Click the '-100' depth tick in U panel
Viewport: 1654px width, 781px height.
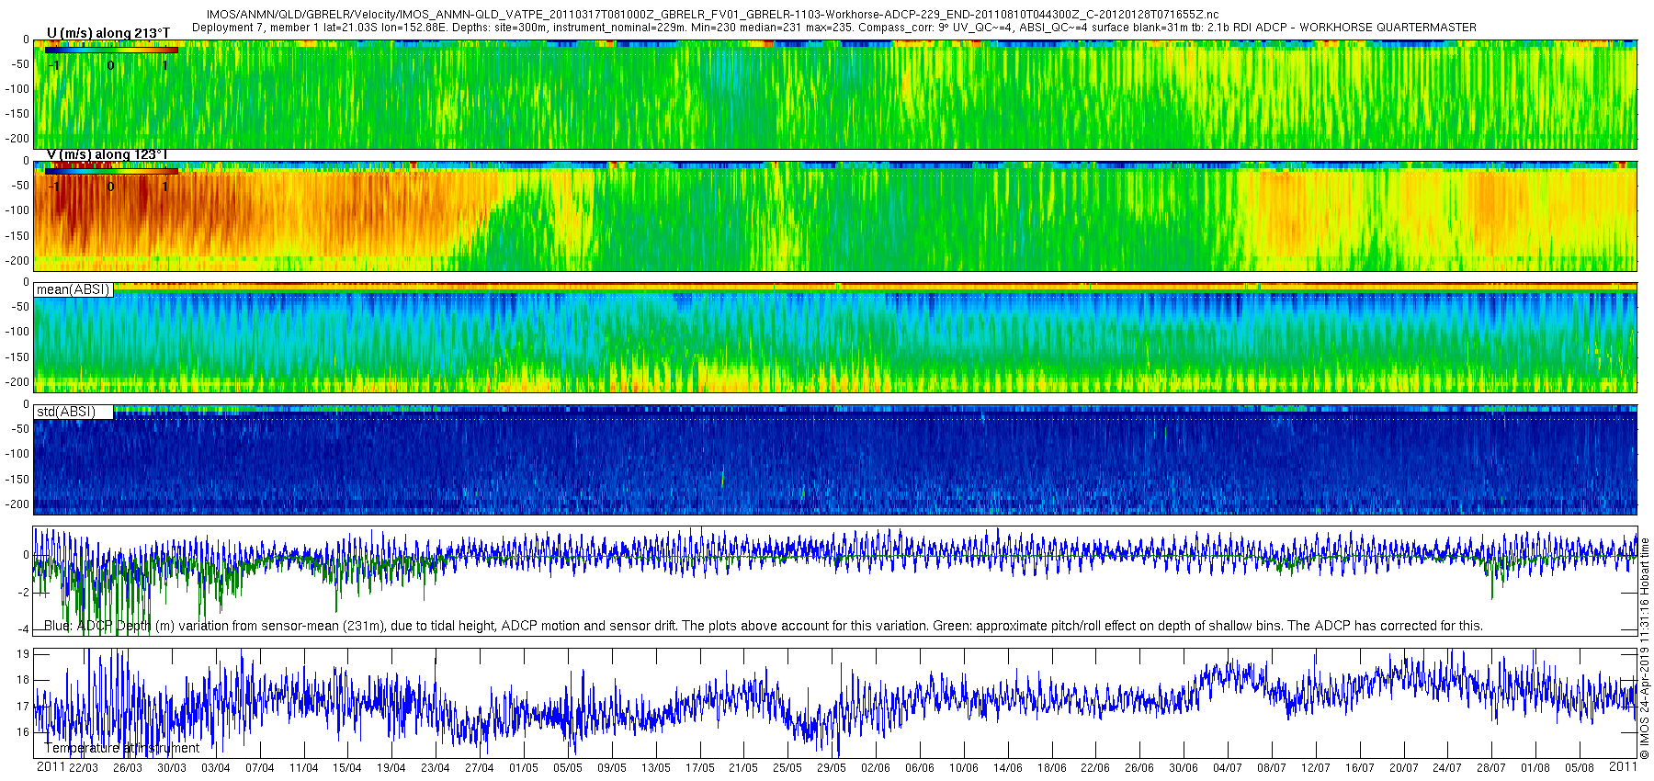[19, 89]
